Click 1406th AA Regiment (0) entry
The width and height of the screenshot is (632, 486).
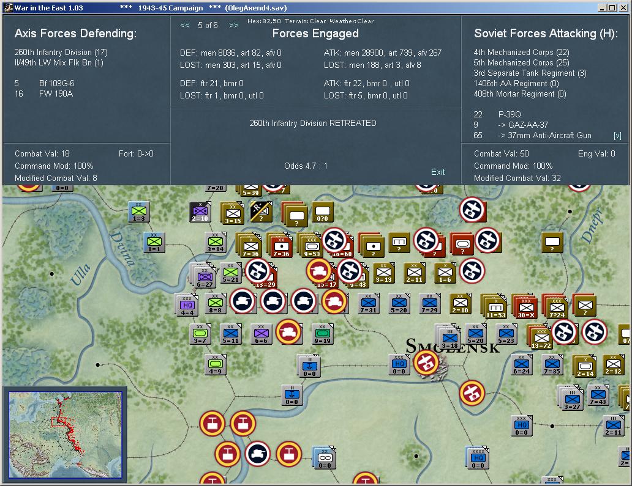tap(516, 84)
